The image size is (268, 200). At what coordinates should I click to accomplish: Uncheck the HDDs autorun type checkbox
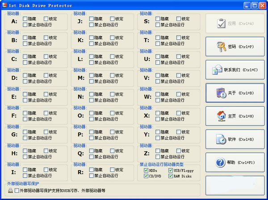[146, 170]
